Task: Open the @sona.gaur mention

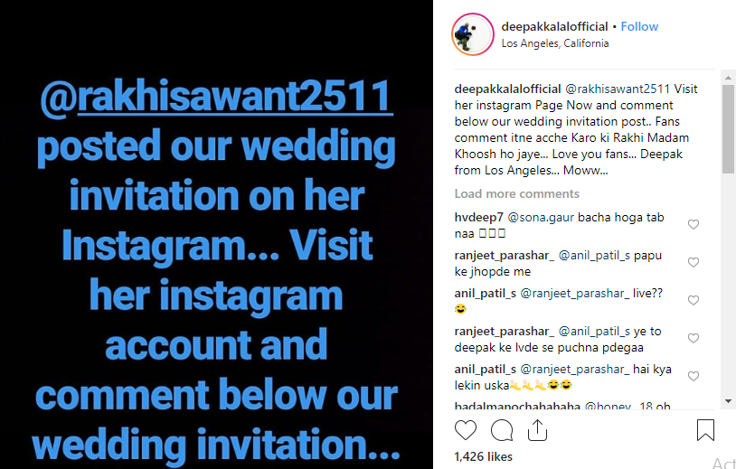Action: point(542,218)
